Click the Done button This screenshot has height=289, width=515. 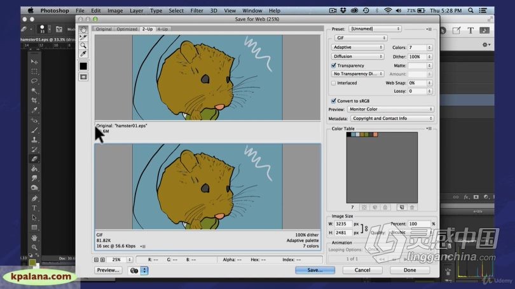(409, 270)
